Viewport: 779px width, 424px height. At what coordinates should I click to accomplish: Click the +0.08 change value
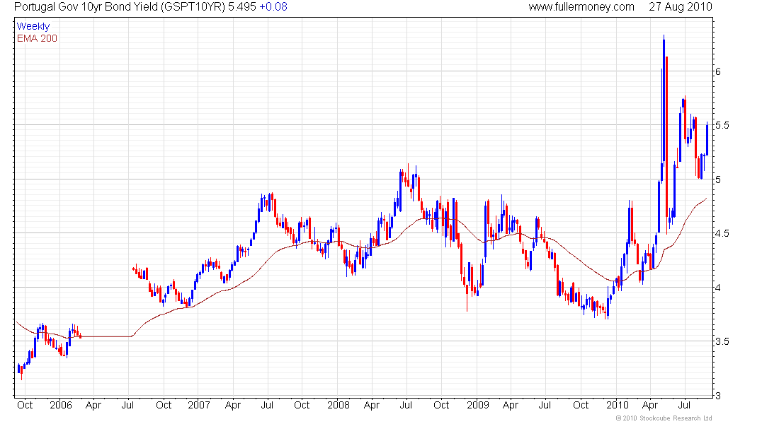[x=273, y=7]
